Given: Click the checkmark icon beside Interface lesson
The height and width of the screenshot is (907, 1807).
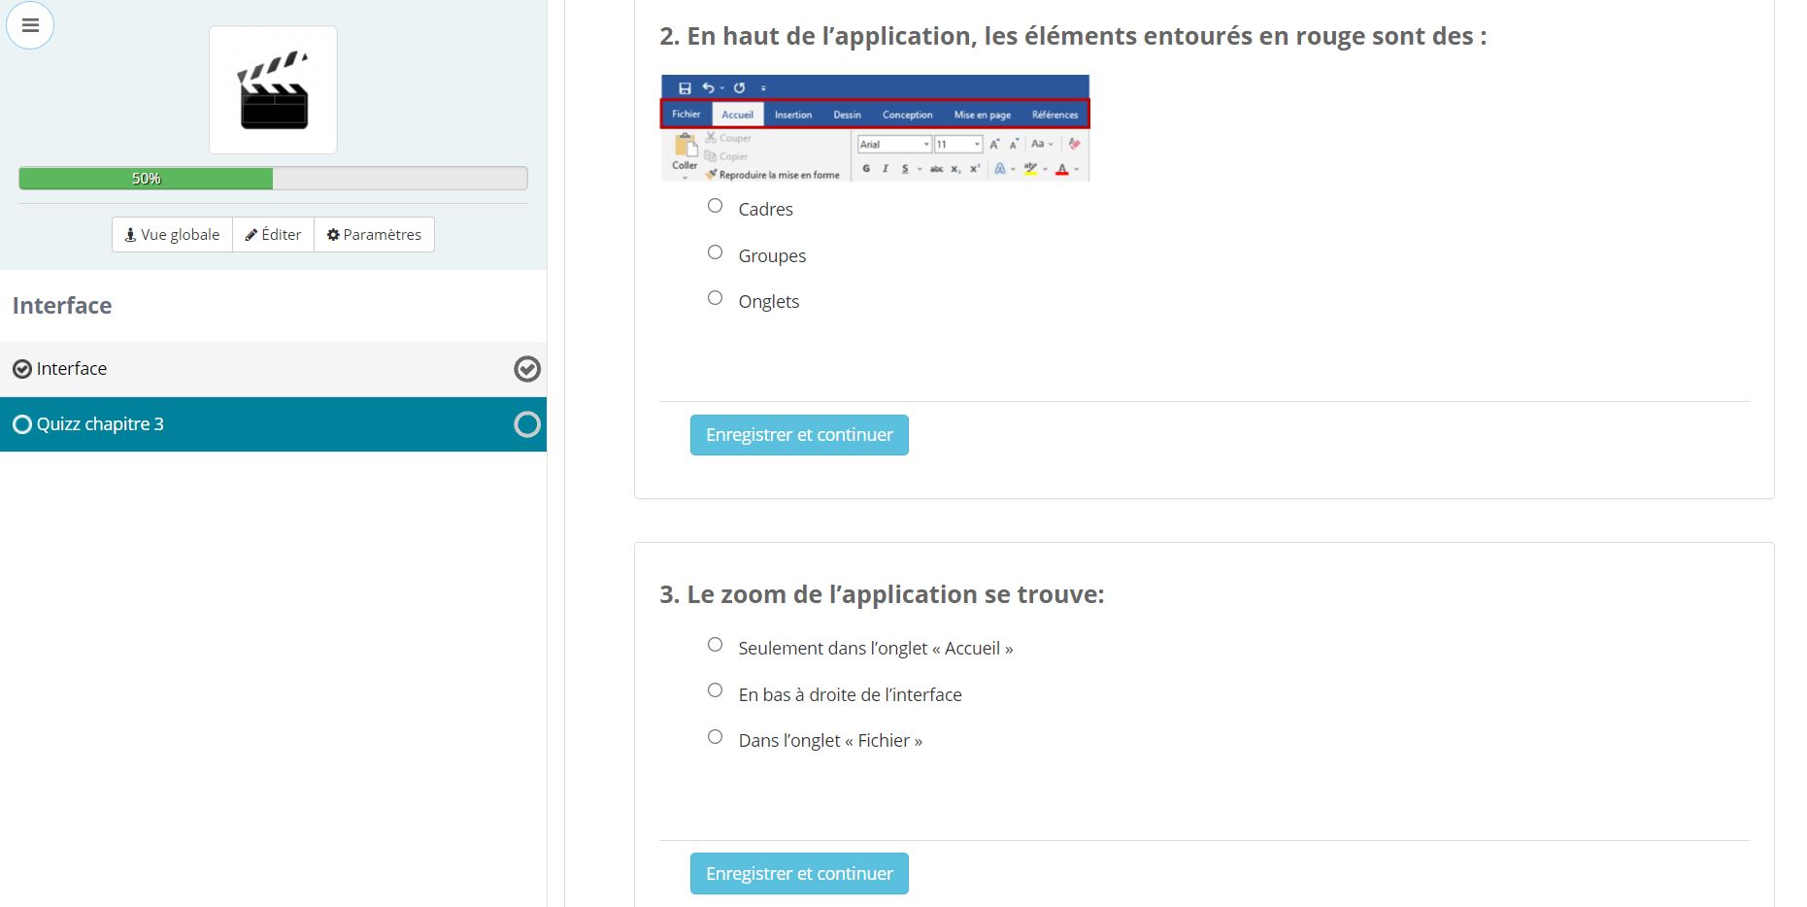Looking at the screenshot, I should [22, 368].
